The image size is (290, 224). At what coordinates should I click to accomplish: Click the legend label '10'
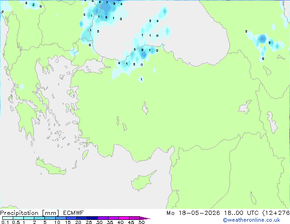[x=57, y=222]
